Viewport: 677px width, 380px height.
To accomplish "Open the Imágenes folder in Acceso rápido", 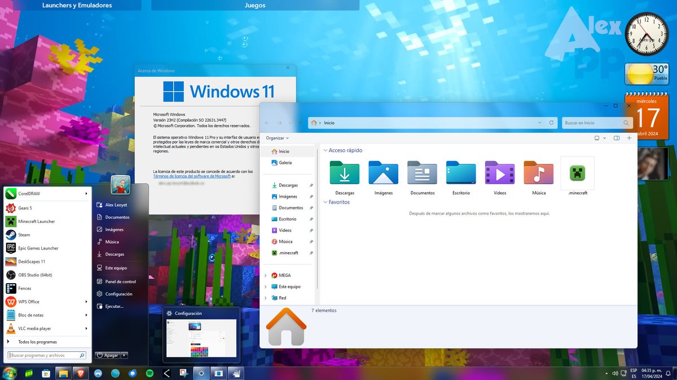I will [x=383, y=178].
